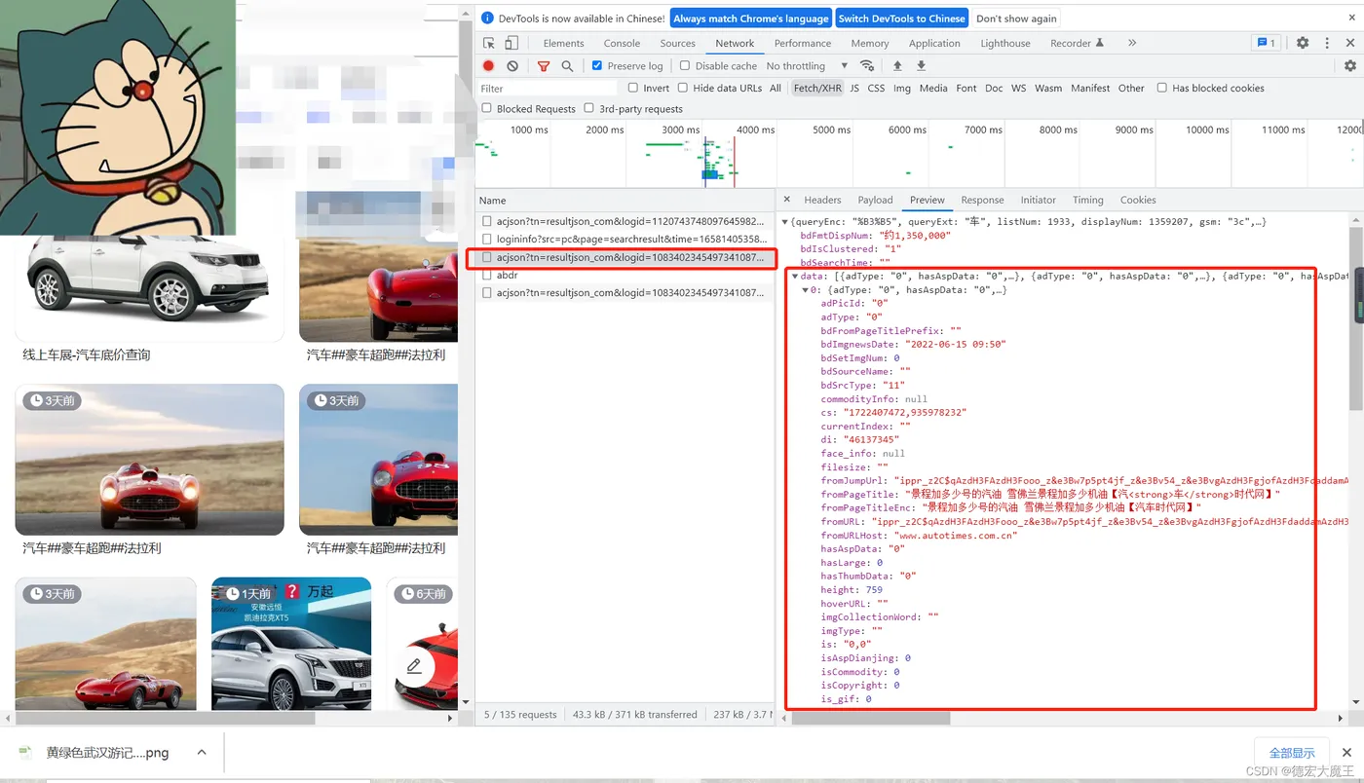Open DevTools main settings gear
The width and height of the screenshot is (1364, 783).
point(1303,43)
